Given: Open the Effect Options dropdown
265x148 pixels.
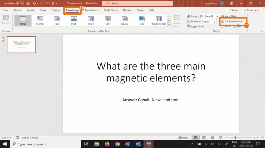Looking at the screenshot, I should click(x=177, y=21).
